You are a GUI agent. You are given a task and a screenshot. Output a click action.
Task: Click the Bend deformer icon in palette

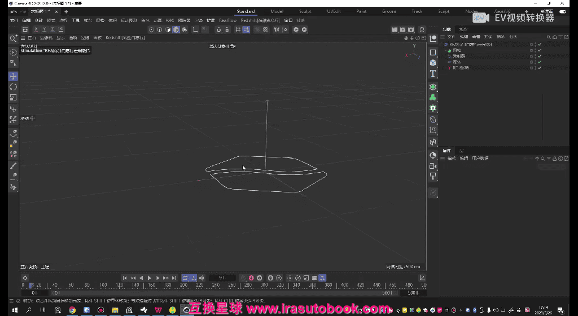pos(433,119)
